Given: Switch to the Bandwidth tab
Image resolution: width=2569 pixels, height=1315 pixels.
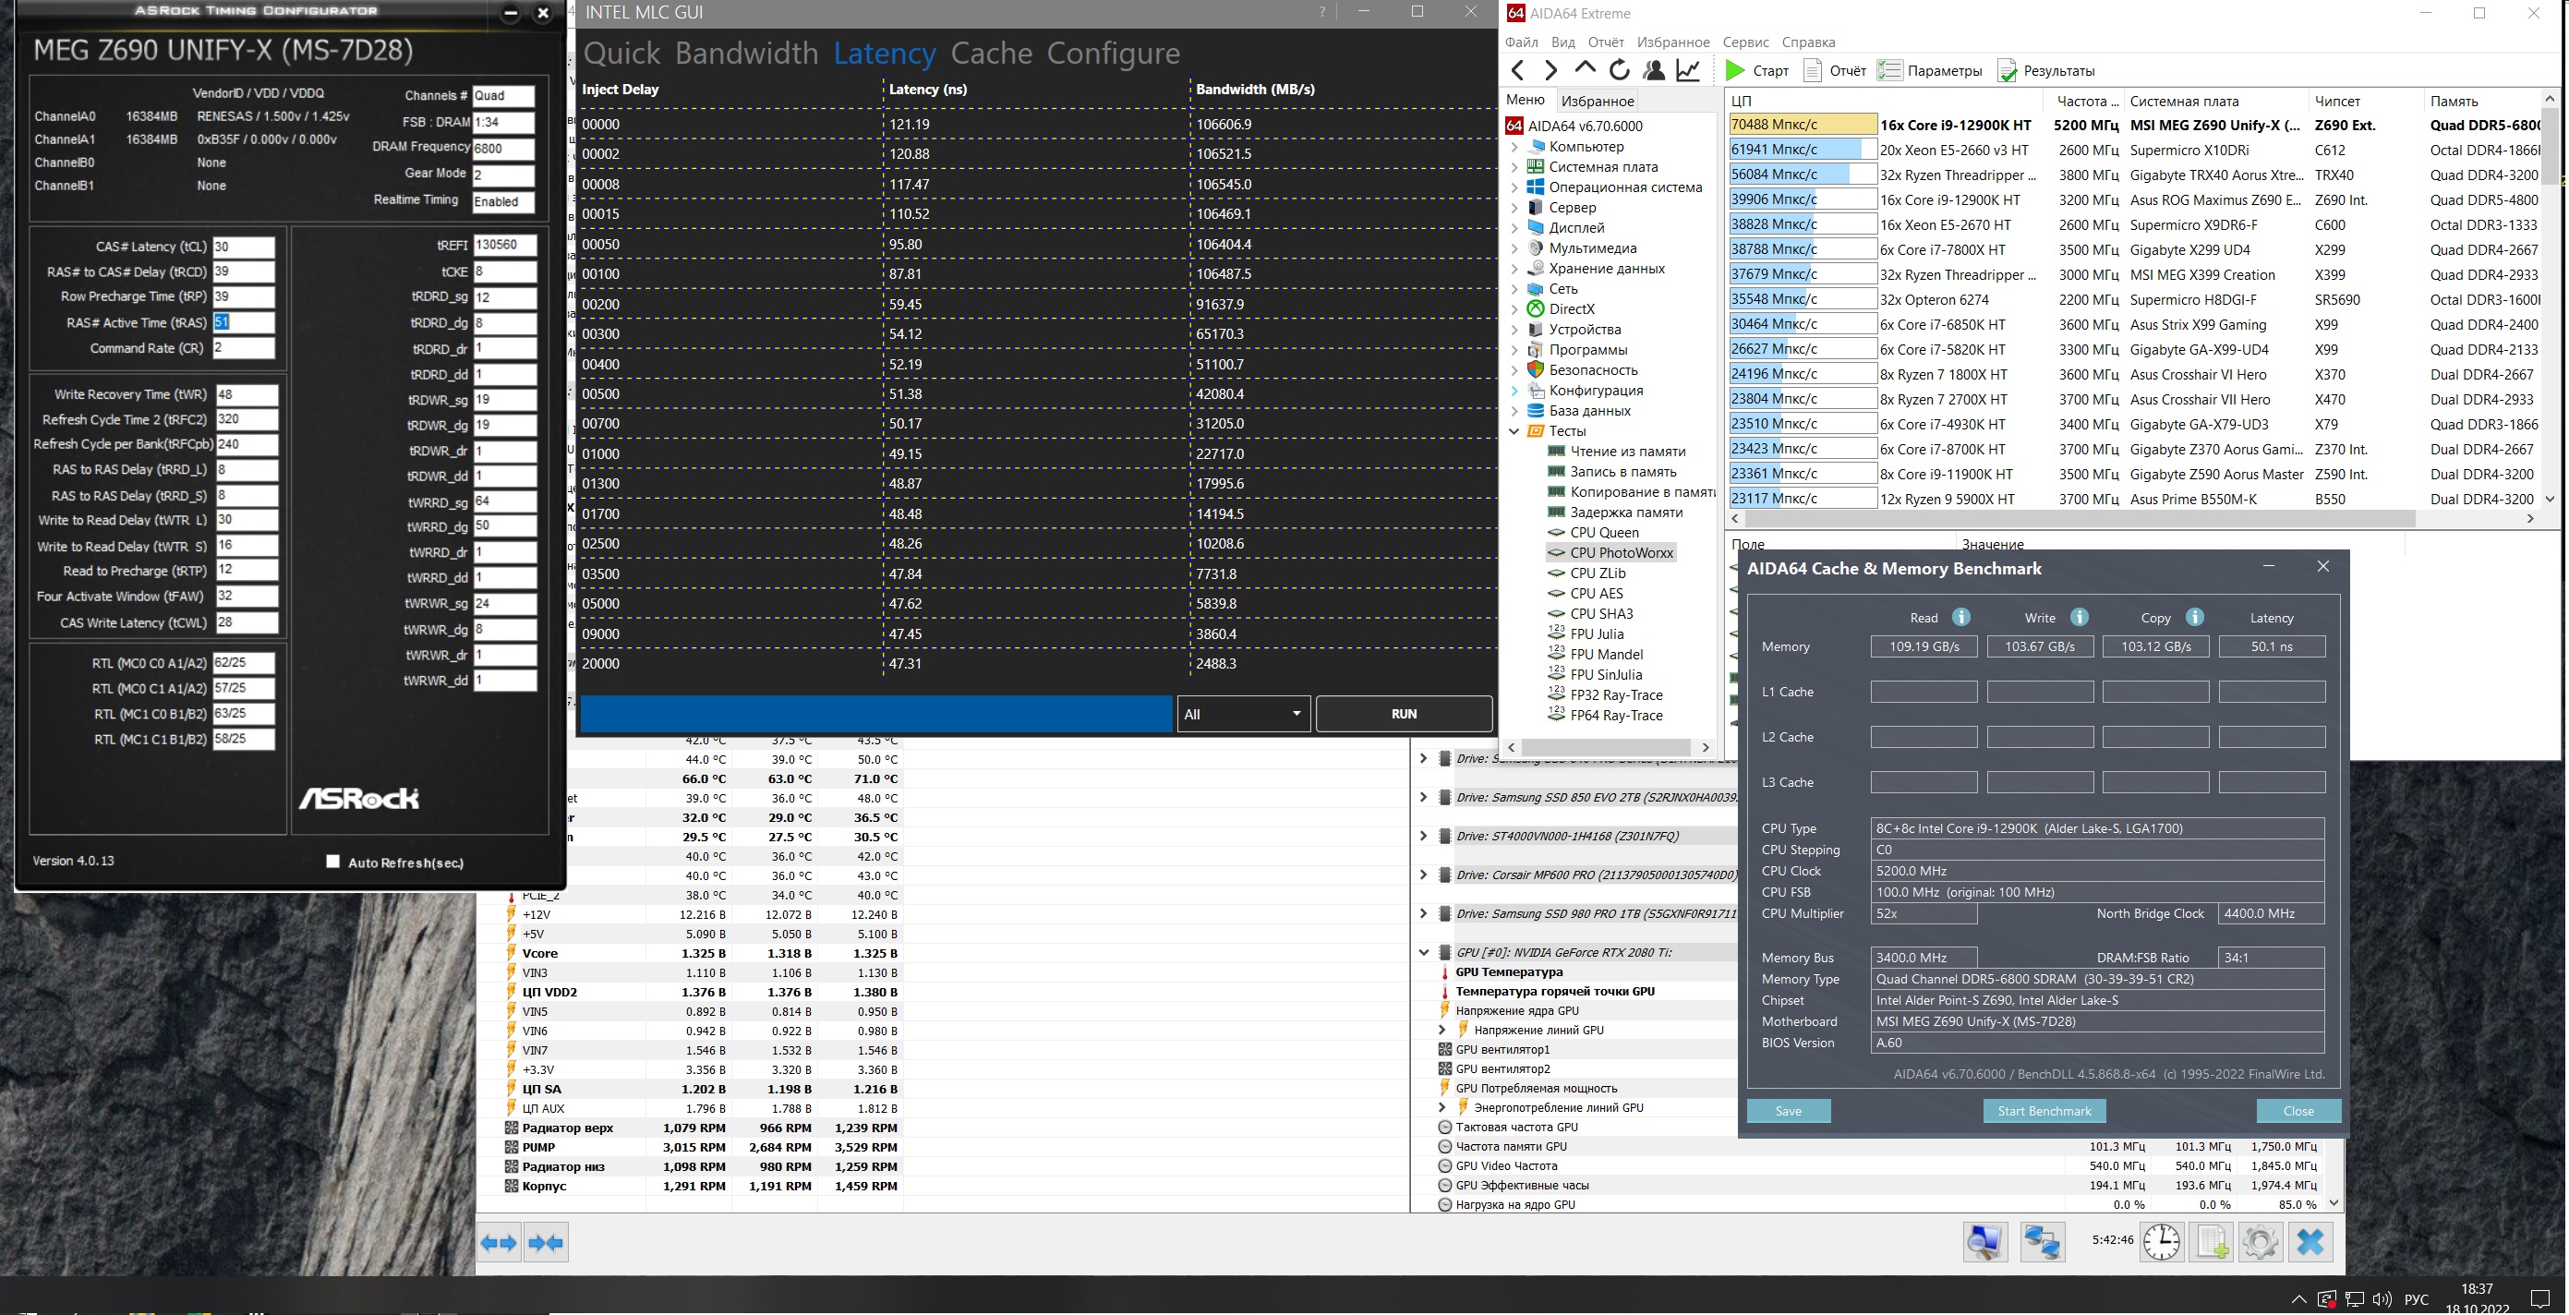Looking at the screenshot, I should pos(746,53).
